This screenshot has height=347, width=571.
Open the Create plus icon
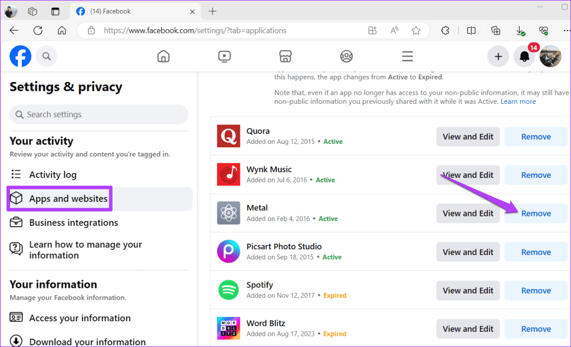[x=498, y=56]
